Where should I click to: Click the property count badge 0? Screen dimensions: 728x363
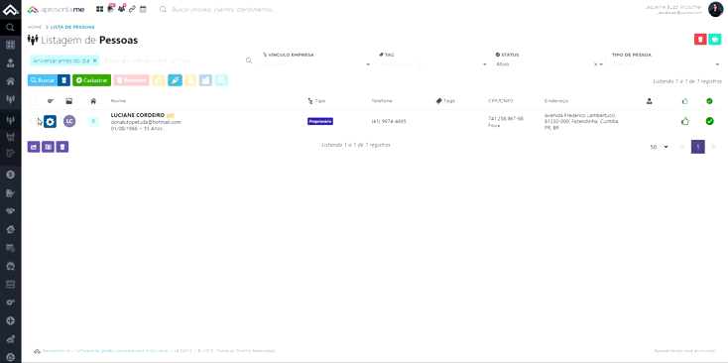(x=93, y=122)
